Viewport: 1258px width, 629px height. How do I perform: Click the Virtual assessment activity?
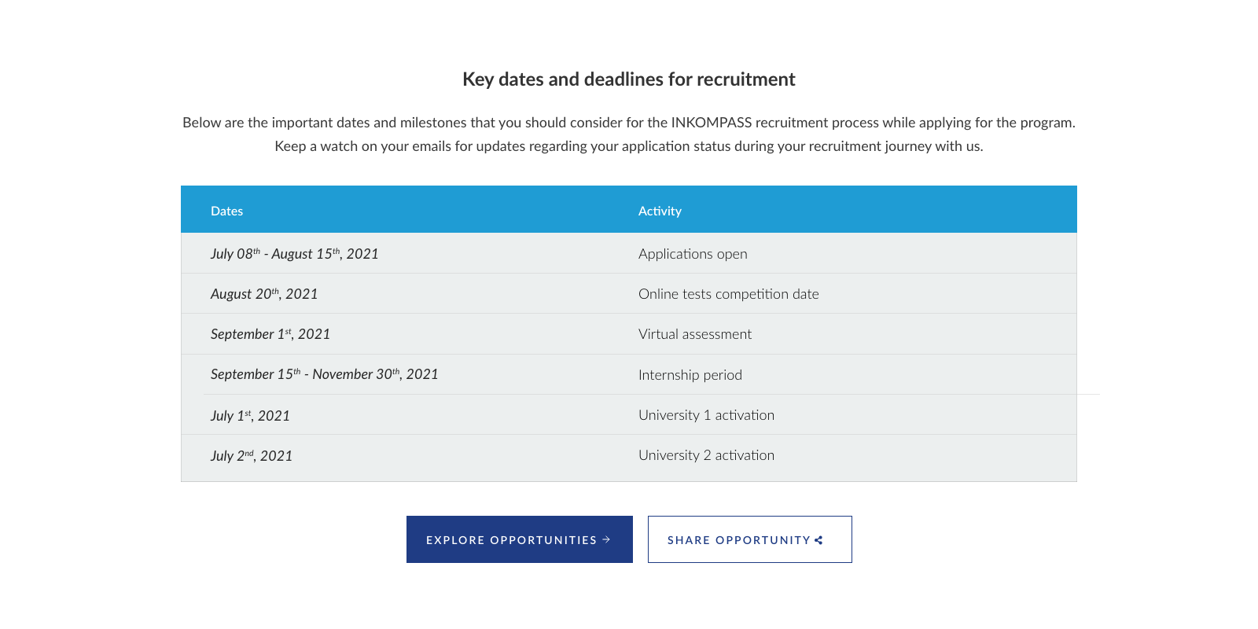pyautogui.click(x=694, y=334)
